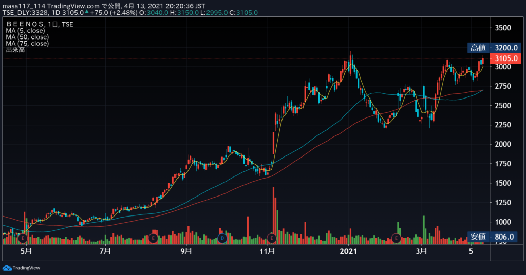Click the +75.0 (+2.48%) change value

114,13
